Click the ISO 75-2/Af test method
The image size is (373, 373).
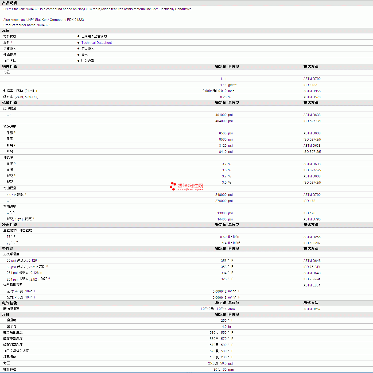point(312,279)
